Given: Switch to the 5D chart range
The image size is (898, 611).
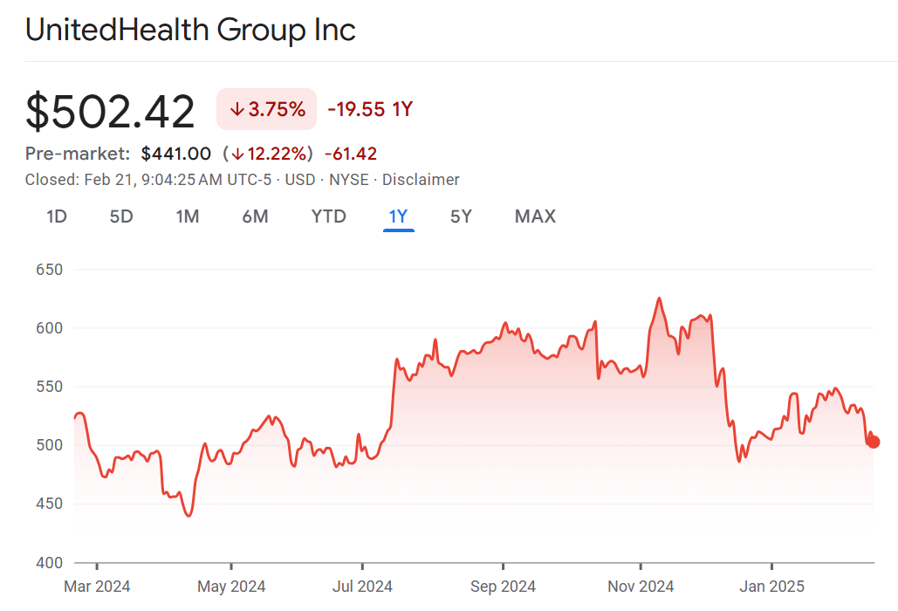Looking at the screenshot, I should pyautogui.click(x=121, y=216).
